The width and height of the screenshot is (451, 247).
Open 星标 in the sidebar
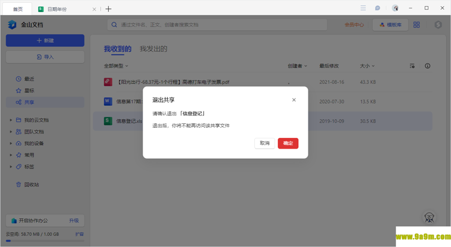(29, 91)
